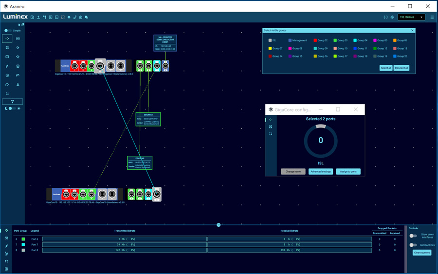Click the target locate icon beside IP dropdown

pos(392,18)
